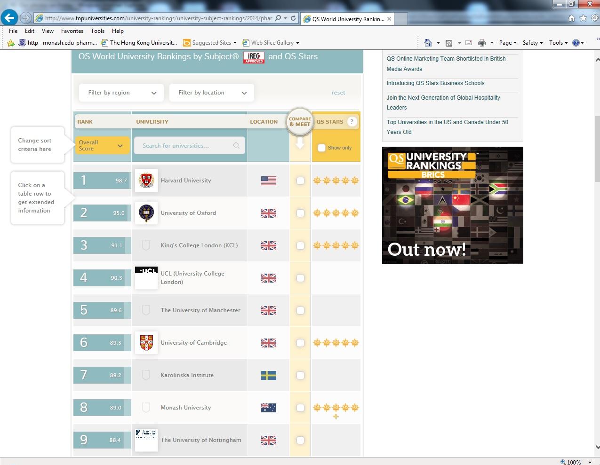Open the 'Filter by region' dropdown

(121, 93)
